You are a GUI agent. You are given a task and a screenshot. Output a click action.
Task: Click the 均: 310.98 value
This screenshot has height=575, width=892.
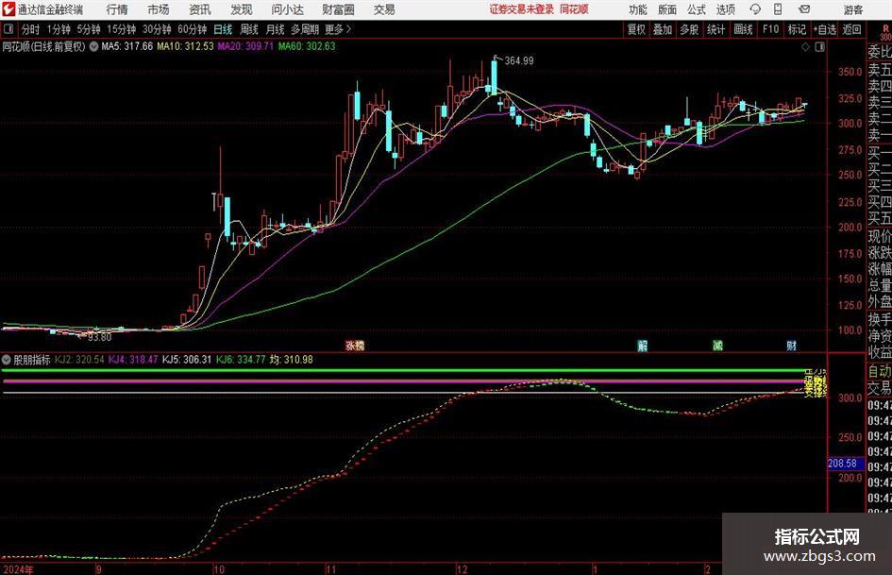point(292,360)
